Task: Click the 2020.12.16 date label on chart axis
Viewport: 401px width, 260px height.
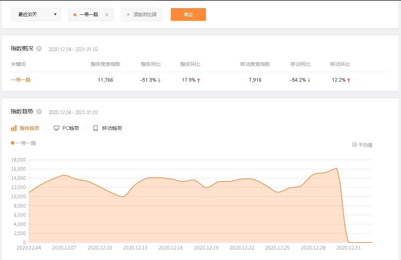Action: pos(171,248)
